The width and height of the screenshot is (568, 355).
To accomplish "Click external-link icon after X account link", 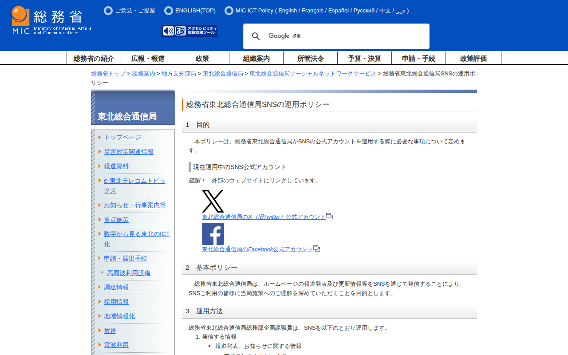I will tap(330, 216).
